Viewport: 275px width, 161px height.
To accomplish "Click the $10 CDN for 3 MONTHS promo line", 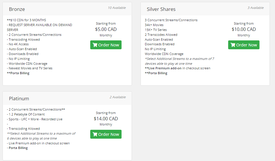I will pos(26,20).
